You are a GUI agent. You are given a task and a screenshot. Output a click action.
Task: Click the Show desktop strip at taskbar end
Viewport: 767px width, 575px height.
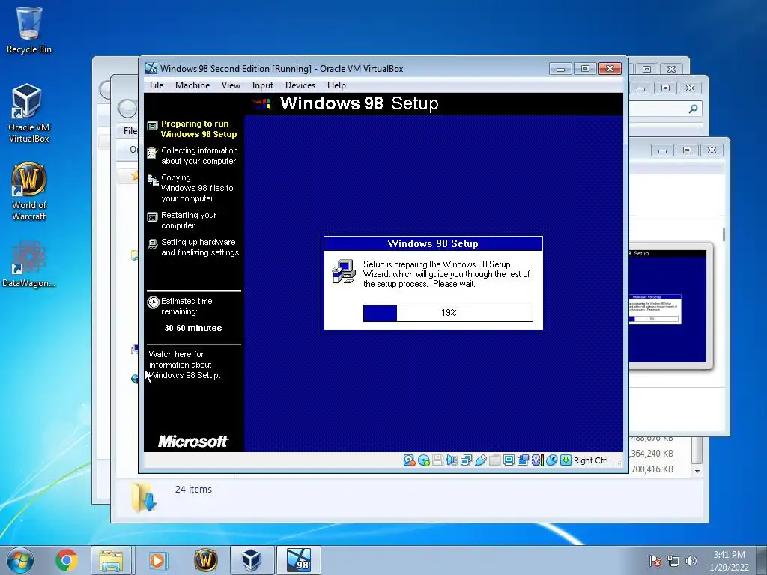[763, 560]
